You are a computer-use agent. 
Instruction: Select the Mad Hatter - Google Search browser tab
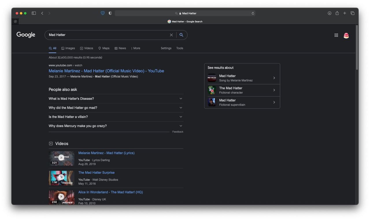(x=185, y=21)
